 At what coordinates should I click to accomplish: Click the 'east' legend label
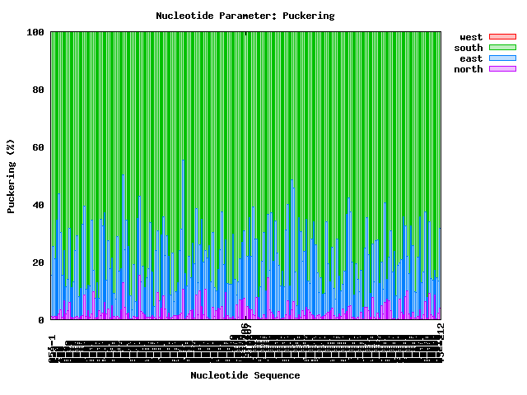pyautogui.click(x=471, y=58)
